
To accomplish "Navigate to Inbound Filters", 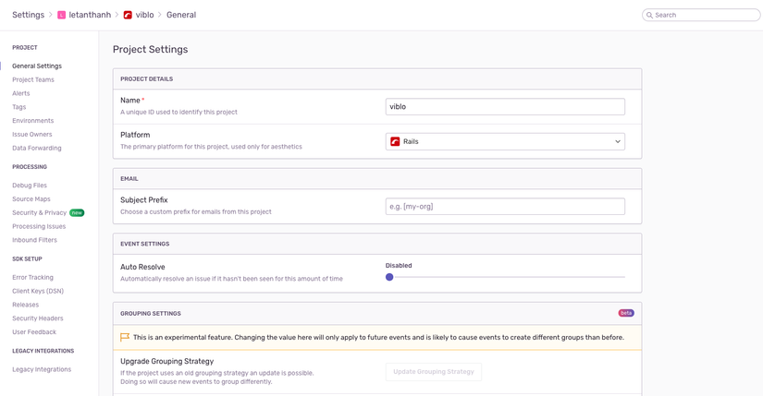I will 34,240.
